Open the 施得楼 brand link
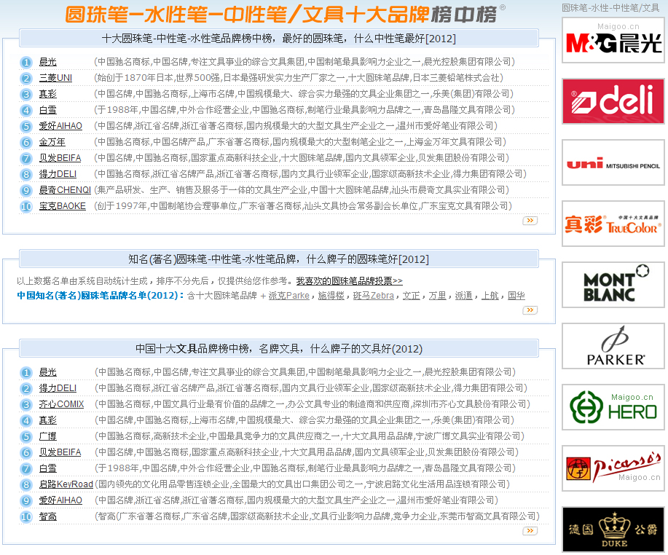This screenshot has height=555, width=668. (331, 296)
